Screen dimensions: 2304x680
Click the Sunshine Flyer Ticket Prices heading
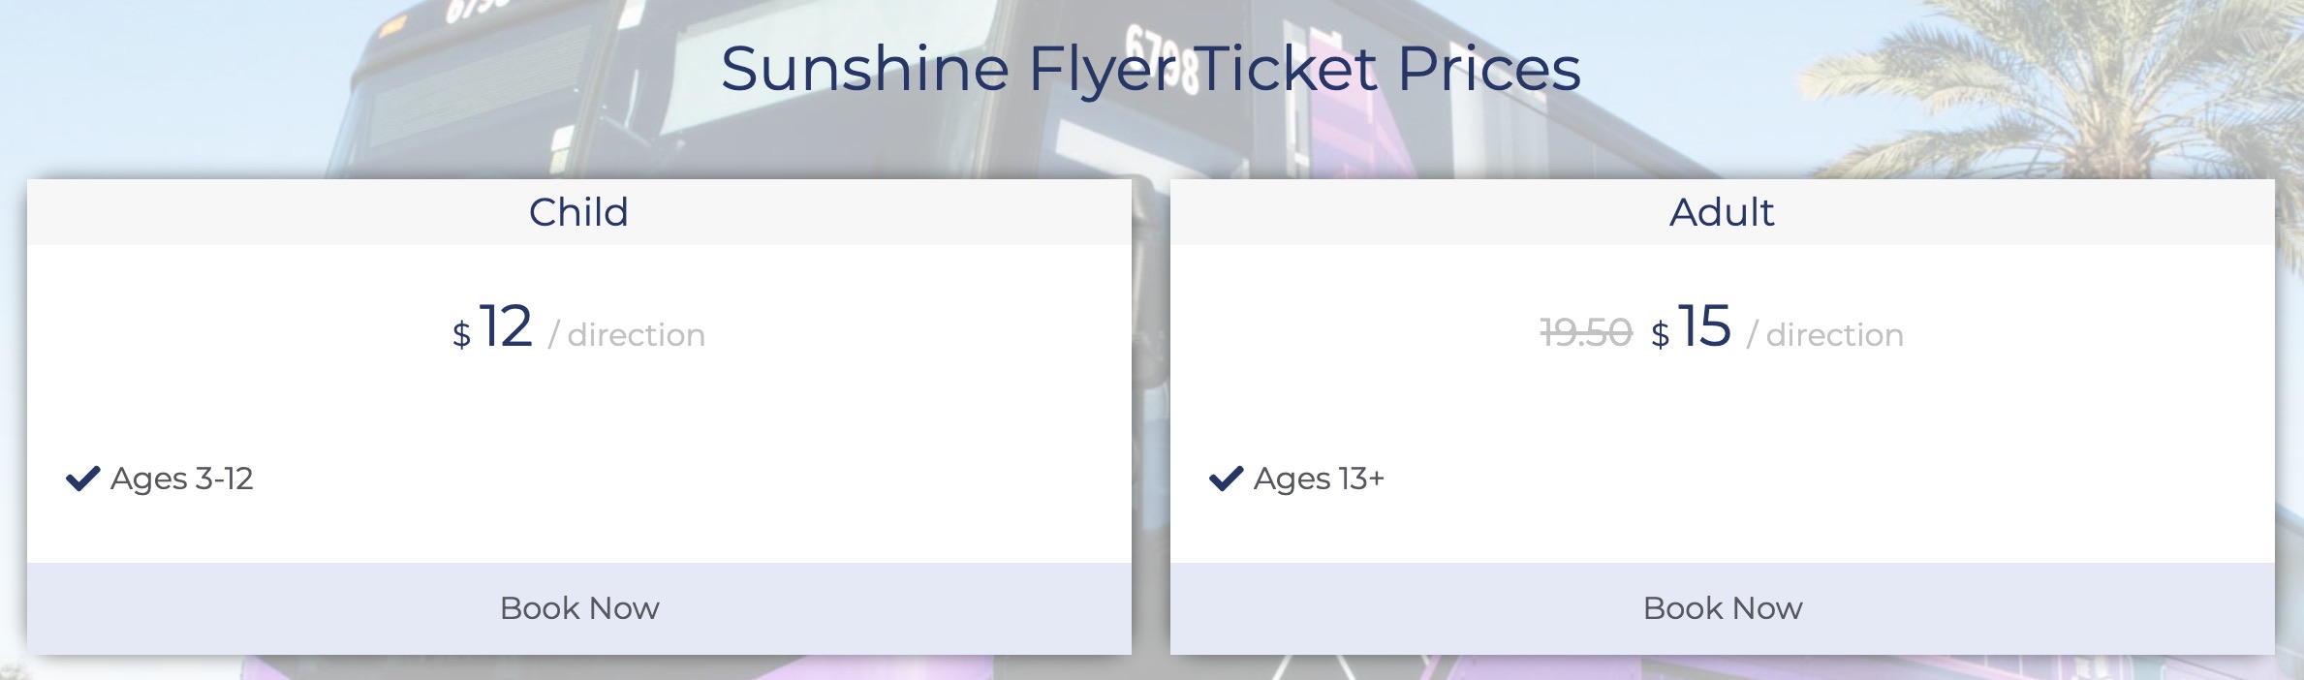click(x=1151, y=69)
